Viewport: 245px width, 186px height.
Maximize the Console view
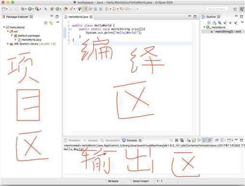click(x=242, y=140)
